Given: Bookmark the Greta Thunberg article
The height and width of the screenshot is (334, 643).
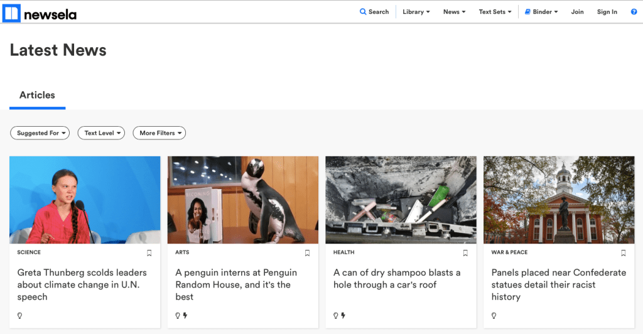Looking at the screenshot, I should click(149, 253).
